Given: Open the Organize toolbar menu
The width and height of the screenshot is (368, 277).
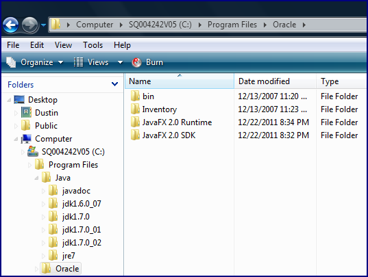Looking at the screenshot, I should coord(35,62).
